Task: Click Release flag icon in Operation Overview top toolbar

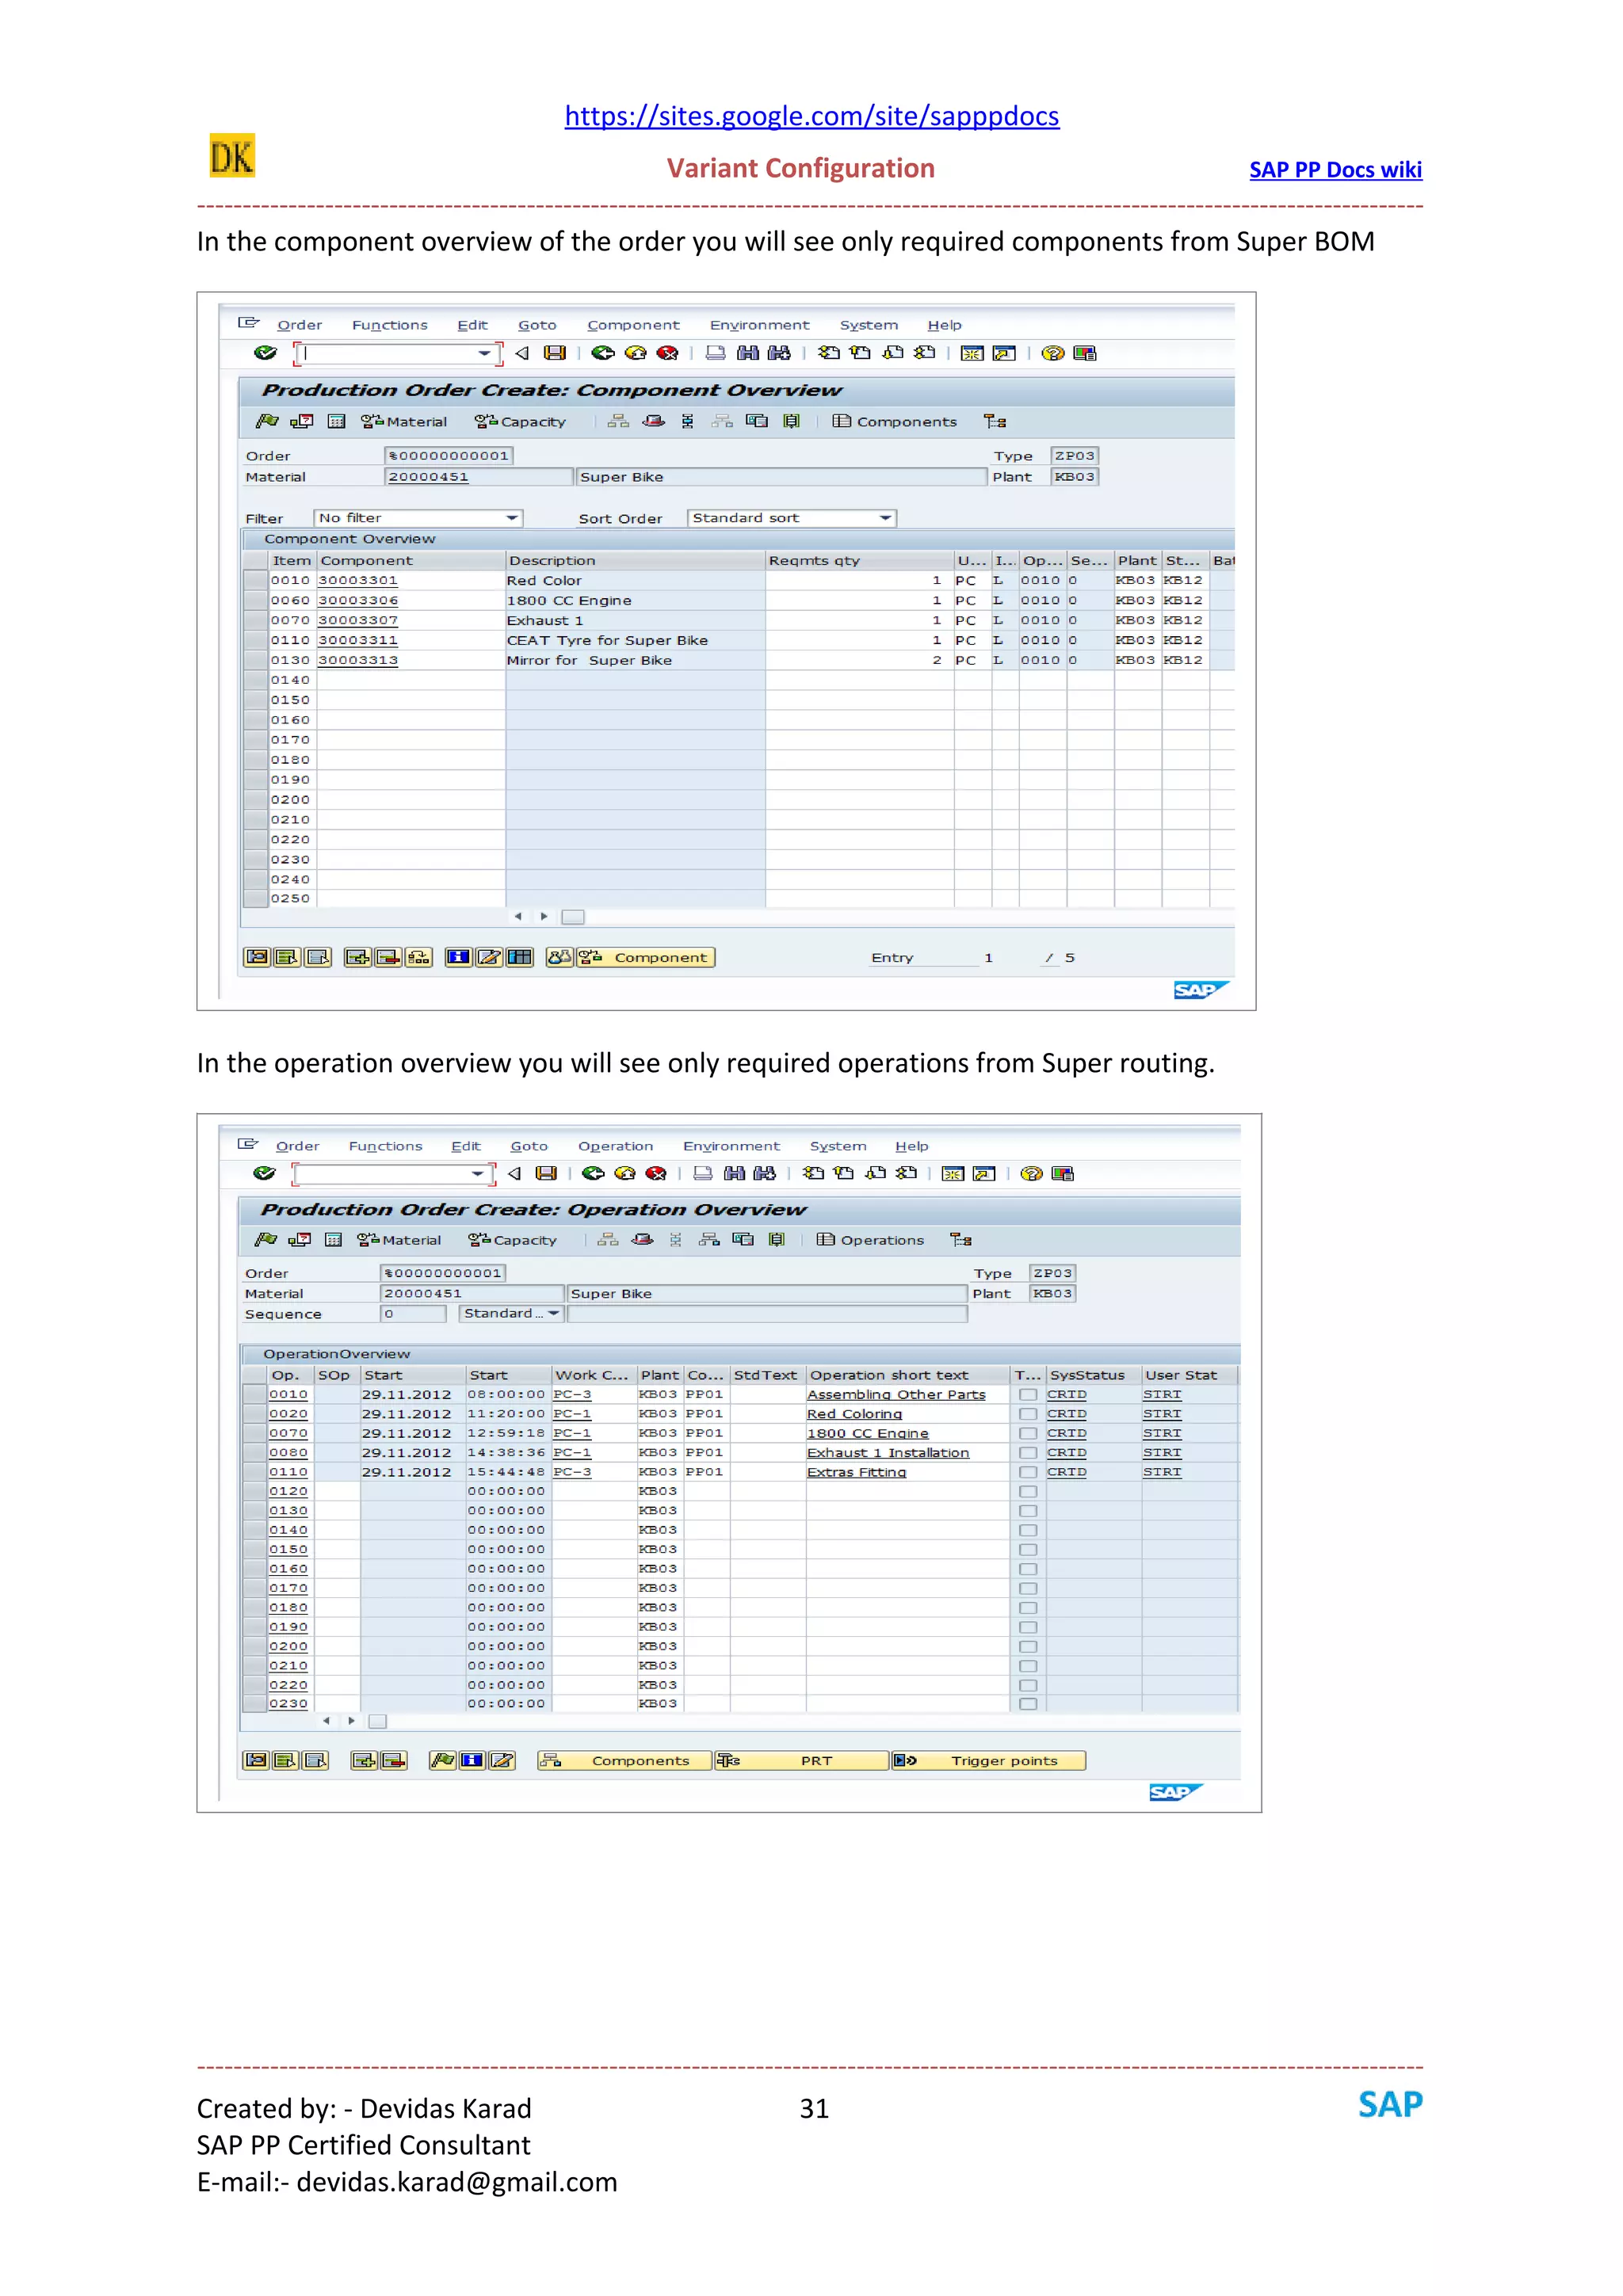Action: click(x=266, y=1240)
